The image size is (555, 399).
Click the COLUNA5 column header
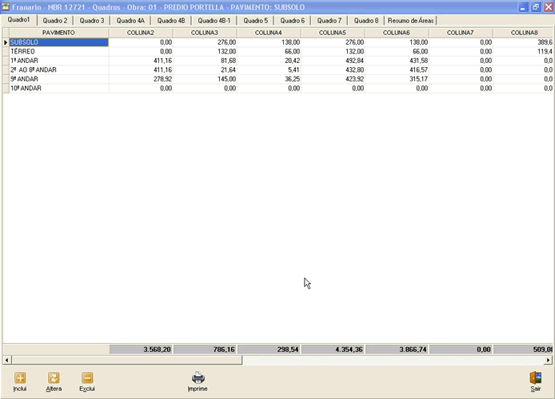[x=333, y=33]
